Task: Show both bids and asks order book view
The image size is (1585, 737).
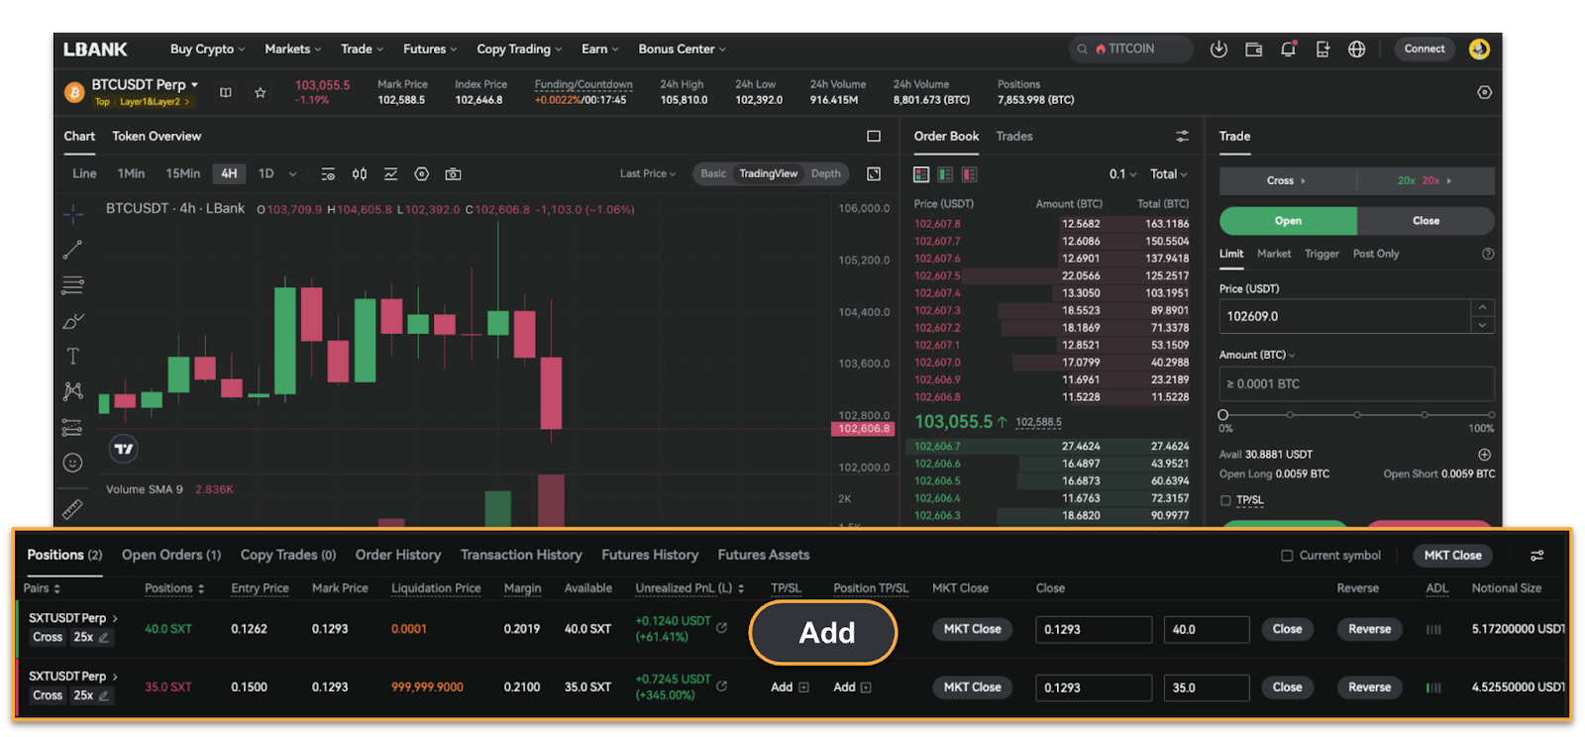Action: pyautogui.click(x=921, y=174)
